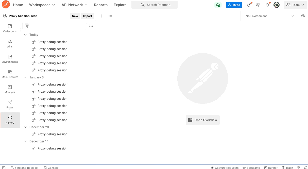
Task: Select the History sidebar panel
Action: (10, 120)
